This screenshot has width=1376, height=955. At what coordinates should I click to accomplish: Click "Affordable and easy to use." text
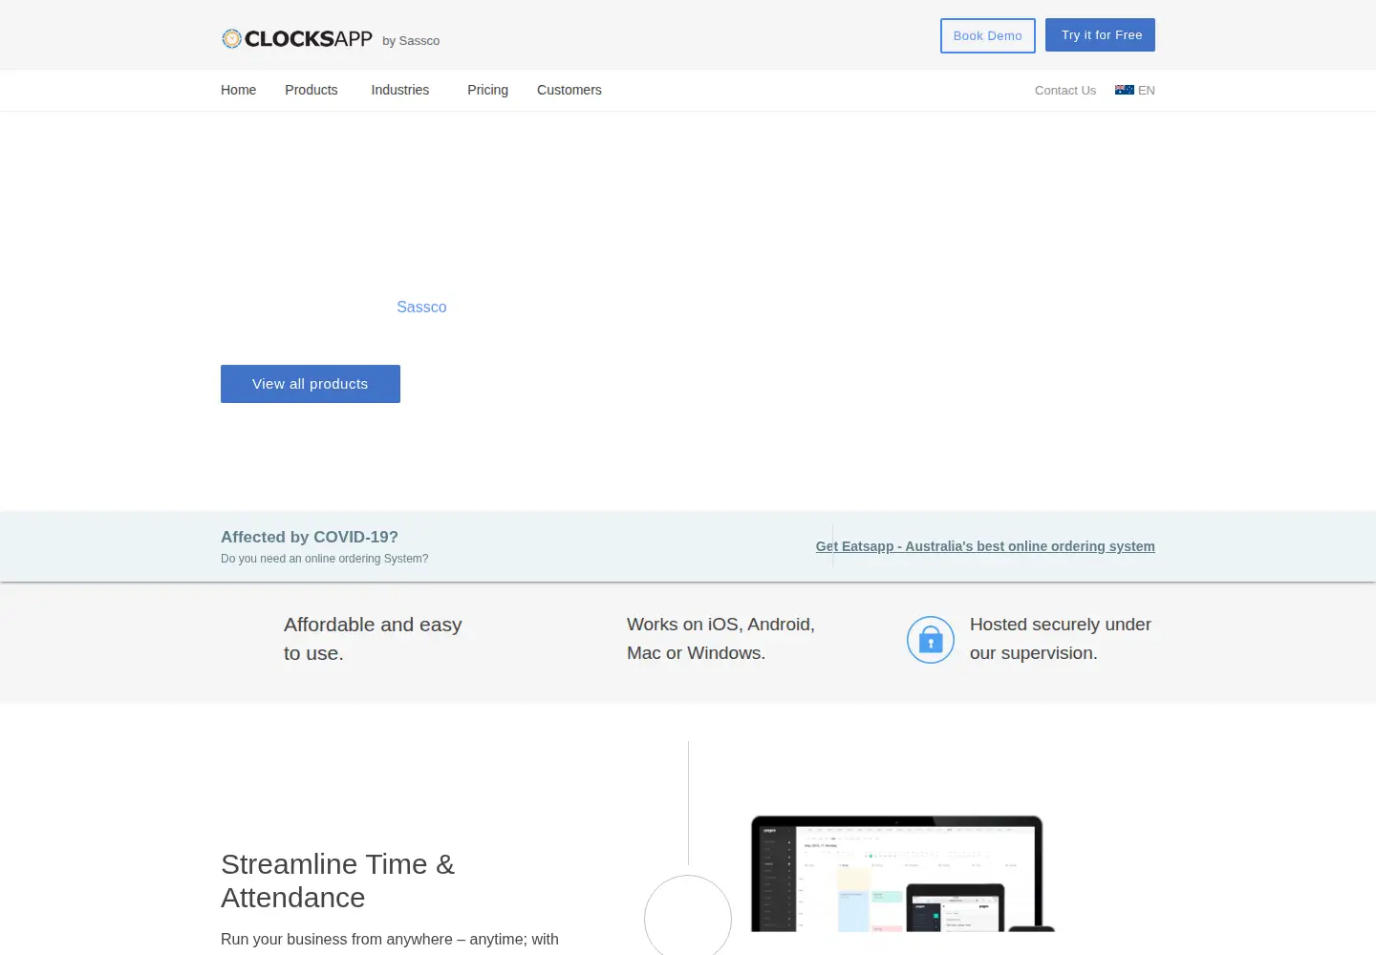(373, 639)
